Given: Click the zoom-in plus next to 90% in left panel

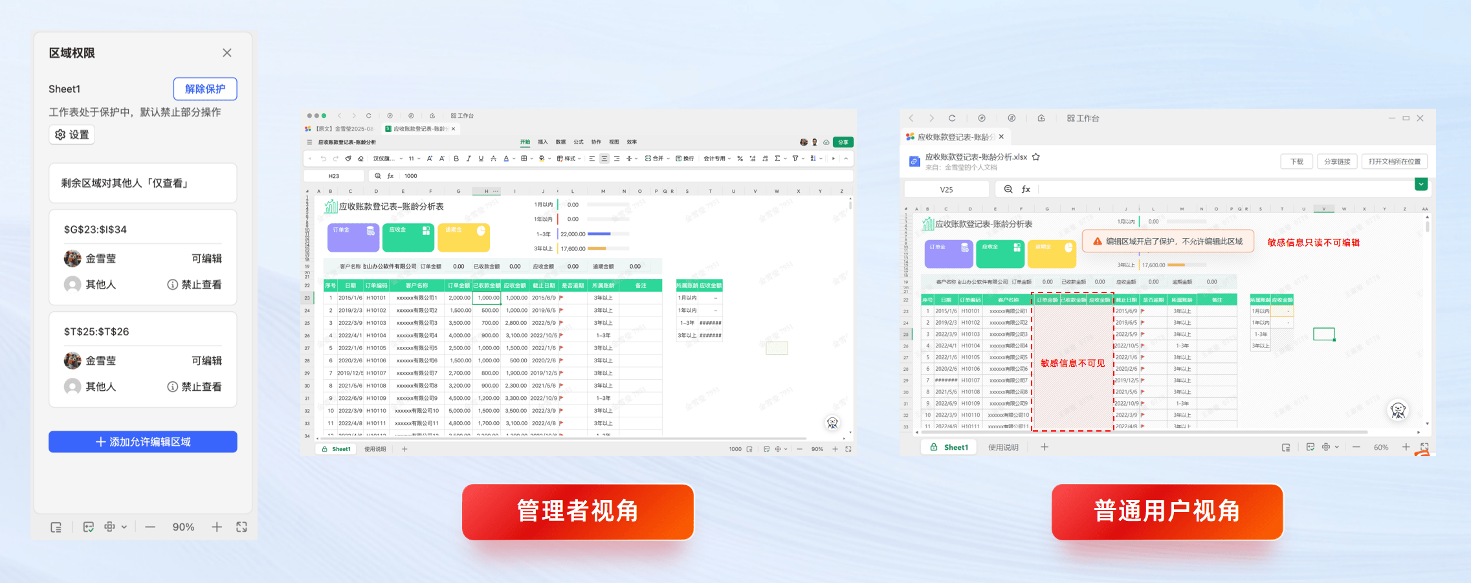Looking at the screenshot, I should 217,527.
